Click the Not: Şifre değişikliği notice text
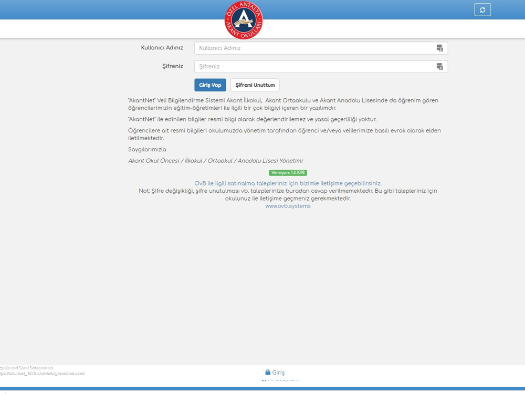This screenshot has height=394, width=525. (288, 195)
